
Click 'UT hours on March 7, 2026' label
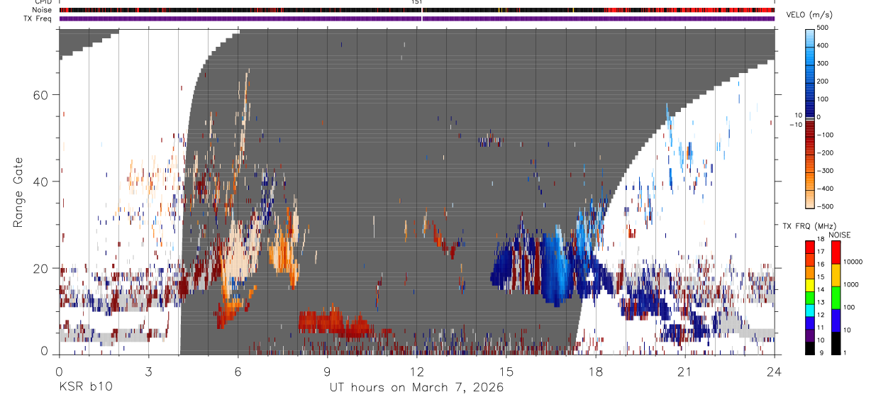tap(416, 387)
